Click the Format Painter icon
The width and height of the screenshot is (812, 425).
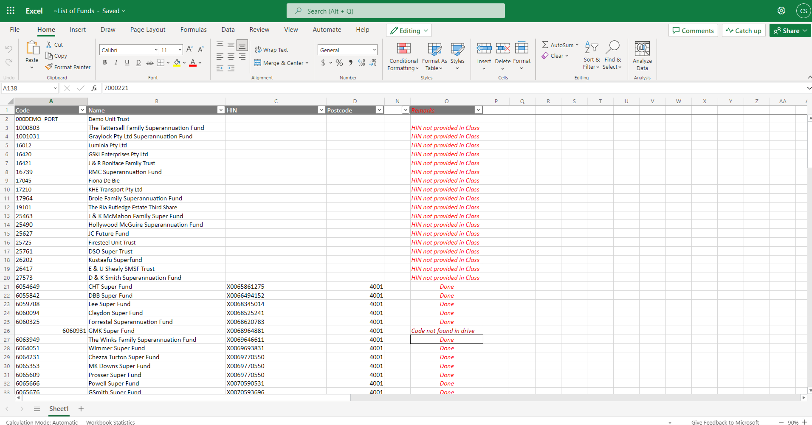coord(49,67)
